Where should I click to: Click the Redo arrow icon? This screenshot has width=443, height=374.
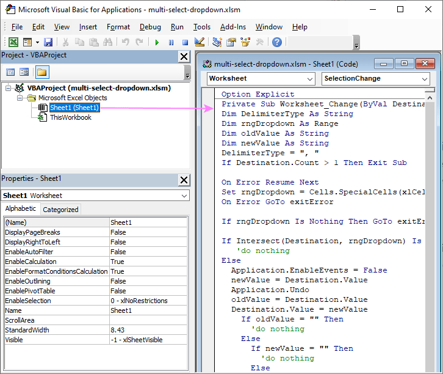coord(139,42)
